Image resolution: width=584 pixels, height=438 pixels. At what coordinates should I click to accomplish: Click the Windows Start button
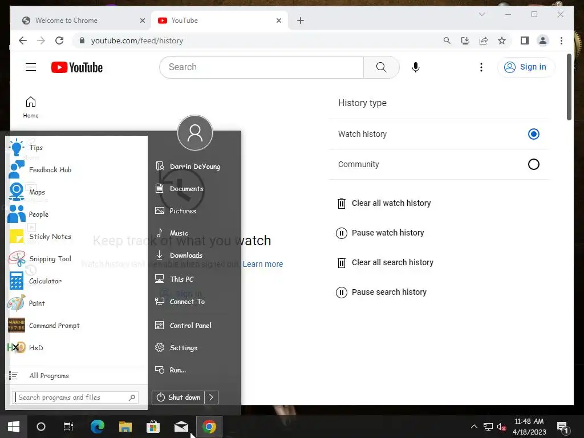pyautogui.click(x=14, y=427)
